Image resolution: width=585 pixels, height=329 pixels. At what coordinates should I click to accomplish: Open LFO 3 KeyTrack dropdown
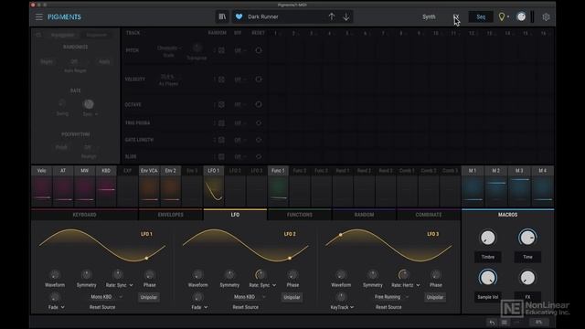pyautogui.click(x=342, y=307)
